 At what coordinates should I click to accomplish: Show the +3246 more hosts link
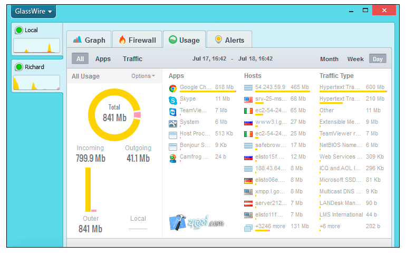[270, 227]
